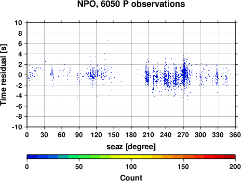Click the data cluster near azimuth 210

point(147,76)
